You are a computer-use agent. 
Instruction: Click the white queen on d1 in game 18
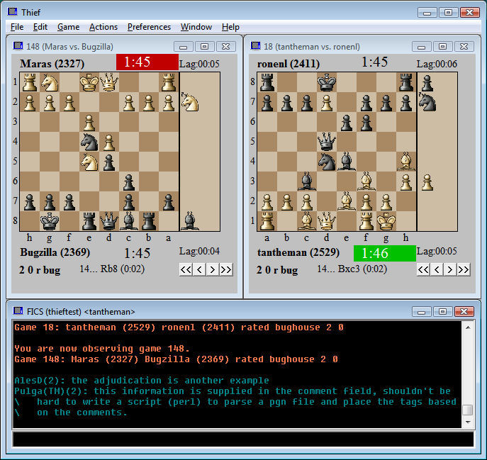click(x=326, y=221)
